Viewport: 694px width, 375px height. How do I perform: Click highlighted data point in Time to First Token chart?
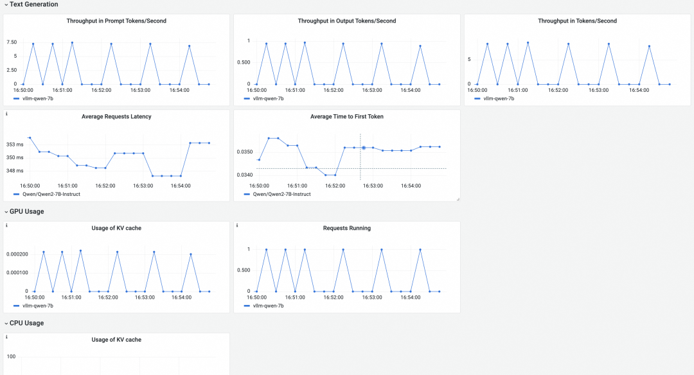[364, 148]
